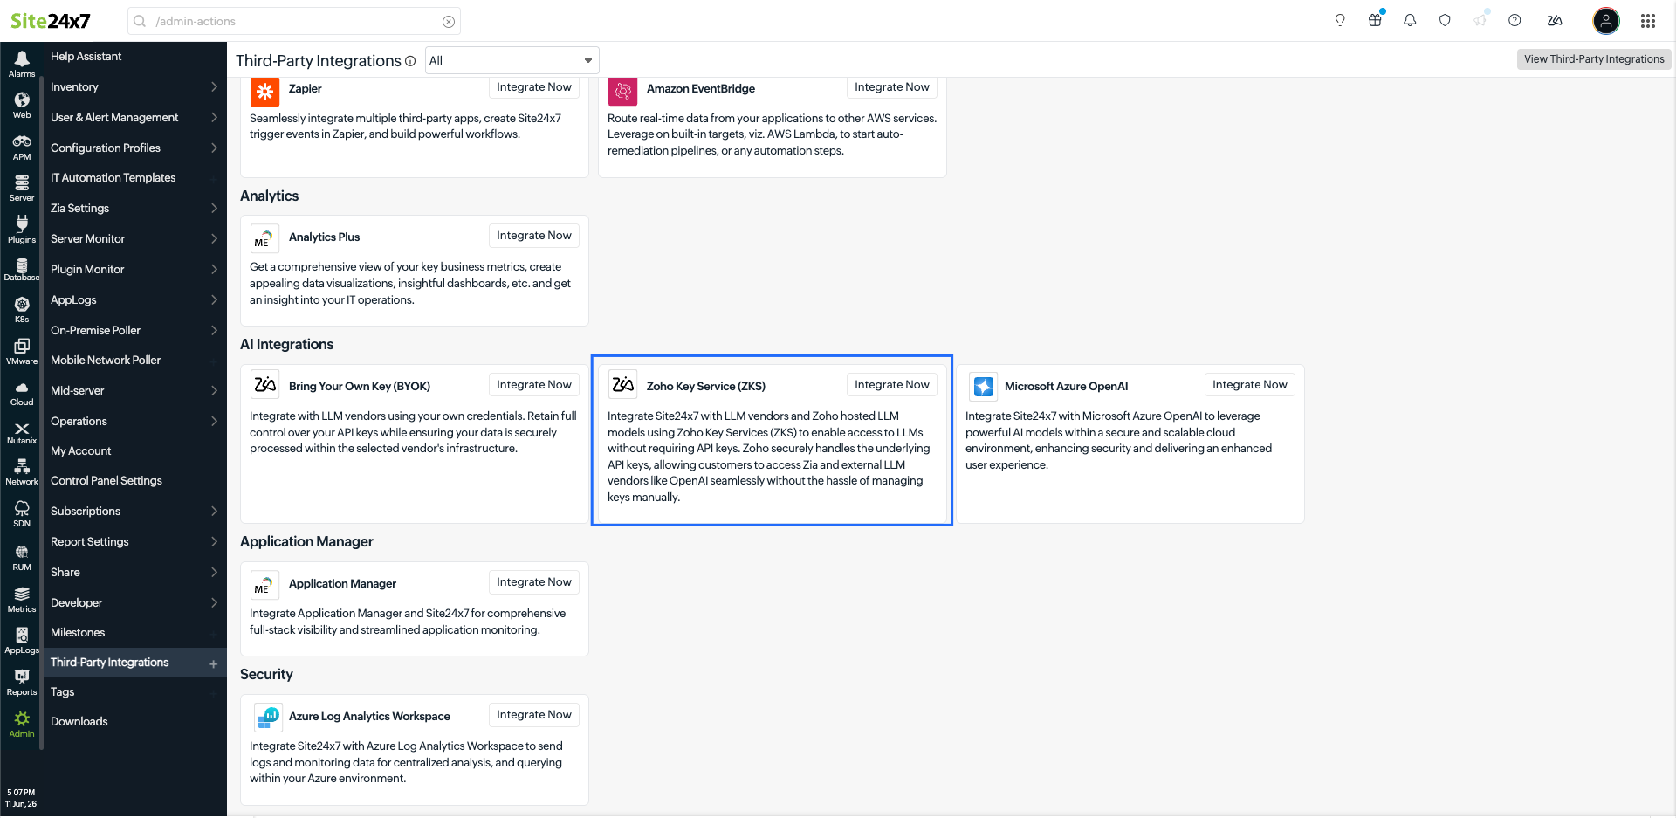
Task: Click Integrate Now for Analytics Plus
Action: click(534, 236)
